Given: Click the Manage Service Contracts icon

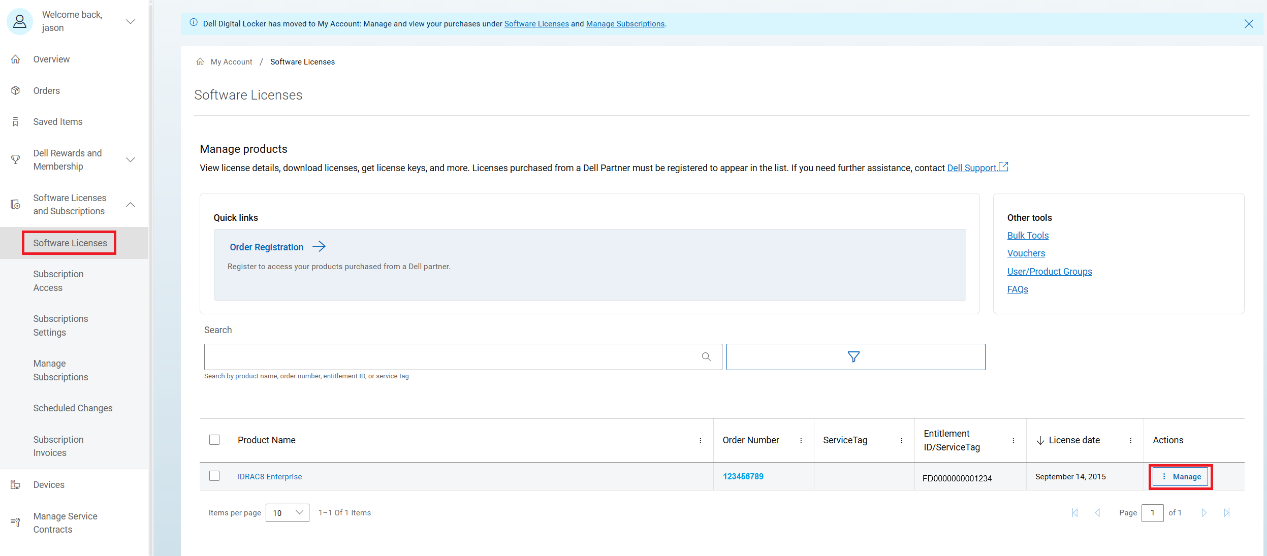Looking at the screenshot, I should pos(15,522).
